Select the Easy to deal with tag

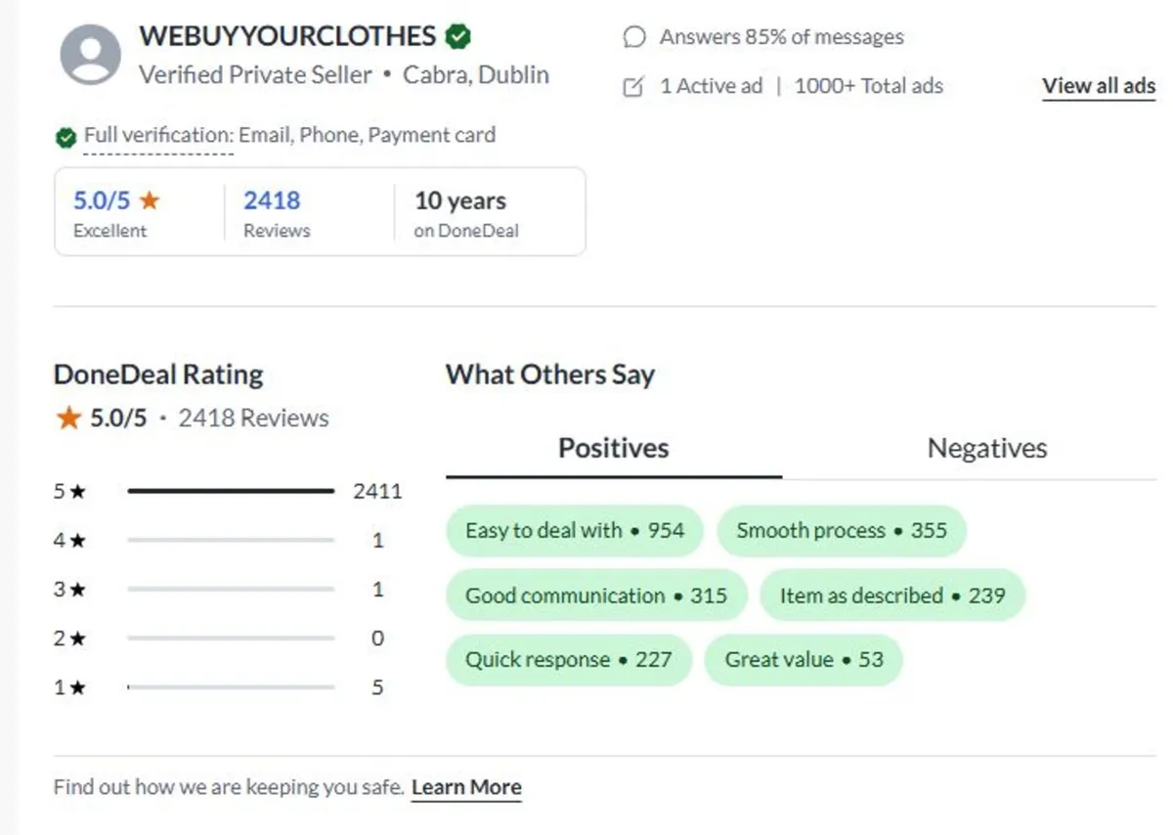click(575, 531)
